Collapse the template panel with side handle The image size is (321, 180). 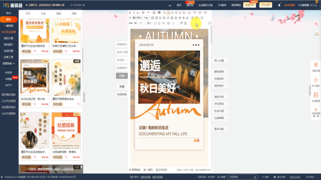tap(84, 97)
